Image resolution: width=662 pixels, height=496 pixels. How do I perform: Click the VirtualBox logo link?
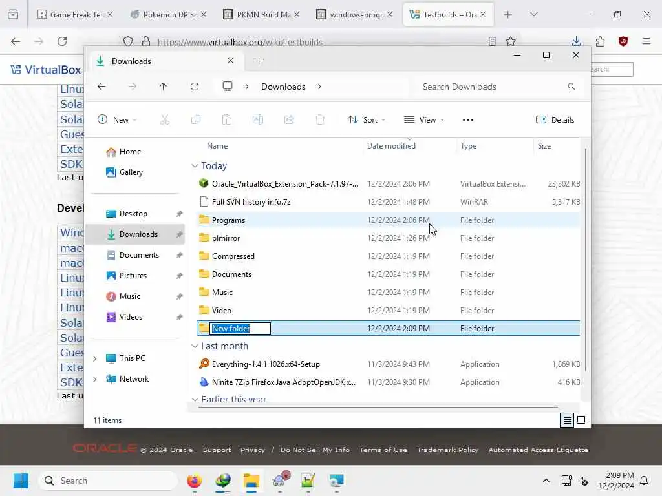(46, 70)
